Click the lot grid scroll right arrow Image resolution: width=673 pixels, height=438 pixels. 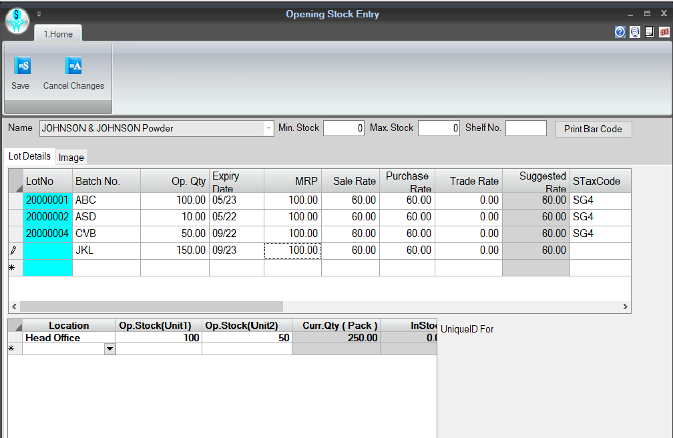[625, 306]
